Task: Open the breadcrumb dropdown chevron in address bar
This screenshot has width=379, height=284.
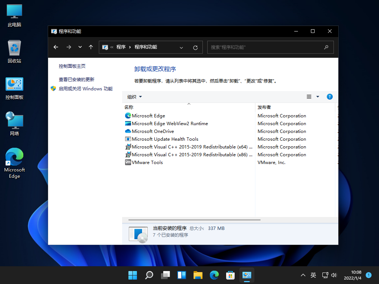Action: (181, 47)
